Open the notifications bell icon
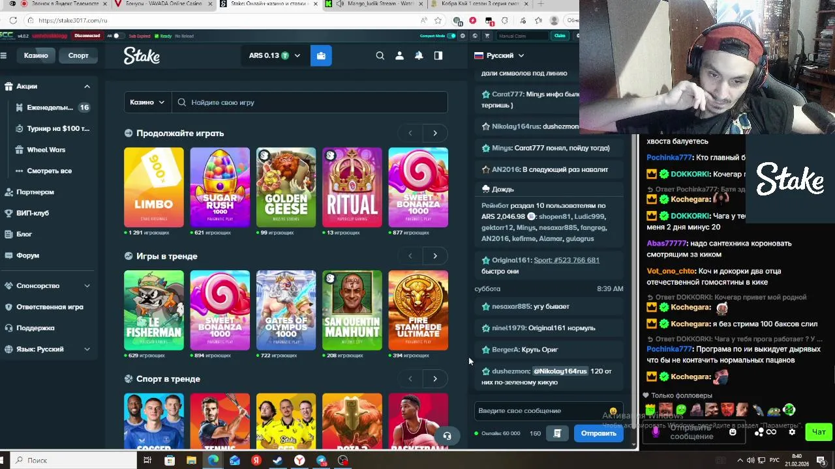The image size is (835, 469). (x=419, y=56)
